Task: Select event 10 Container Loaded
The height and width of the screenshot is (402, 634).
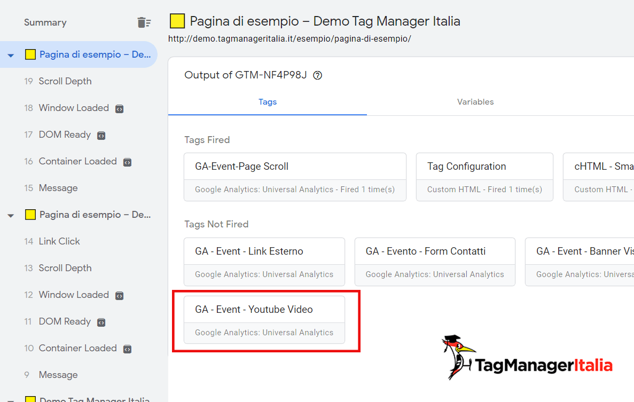Action: (79, 348)
